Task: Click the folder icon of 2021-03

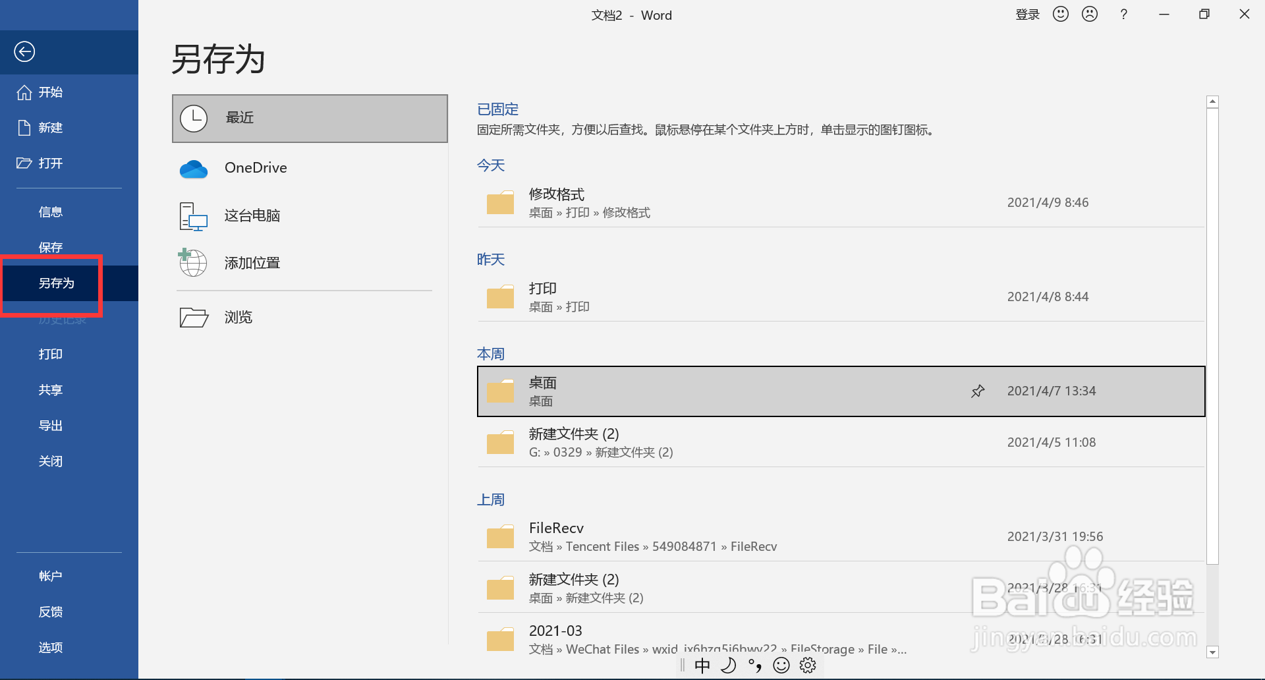Action: pos(500,639)
